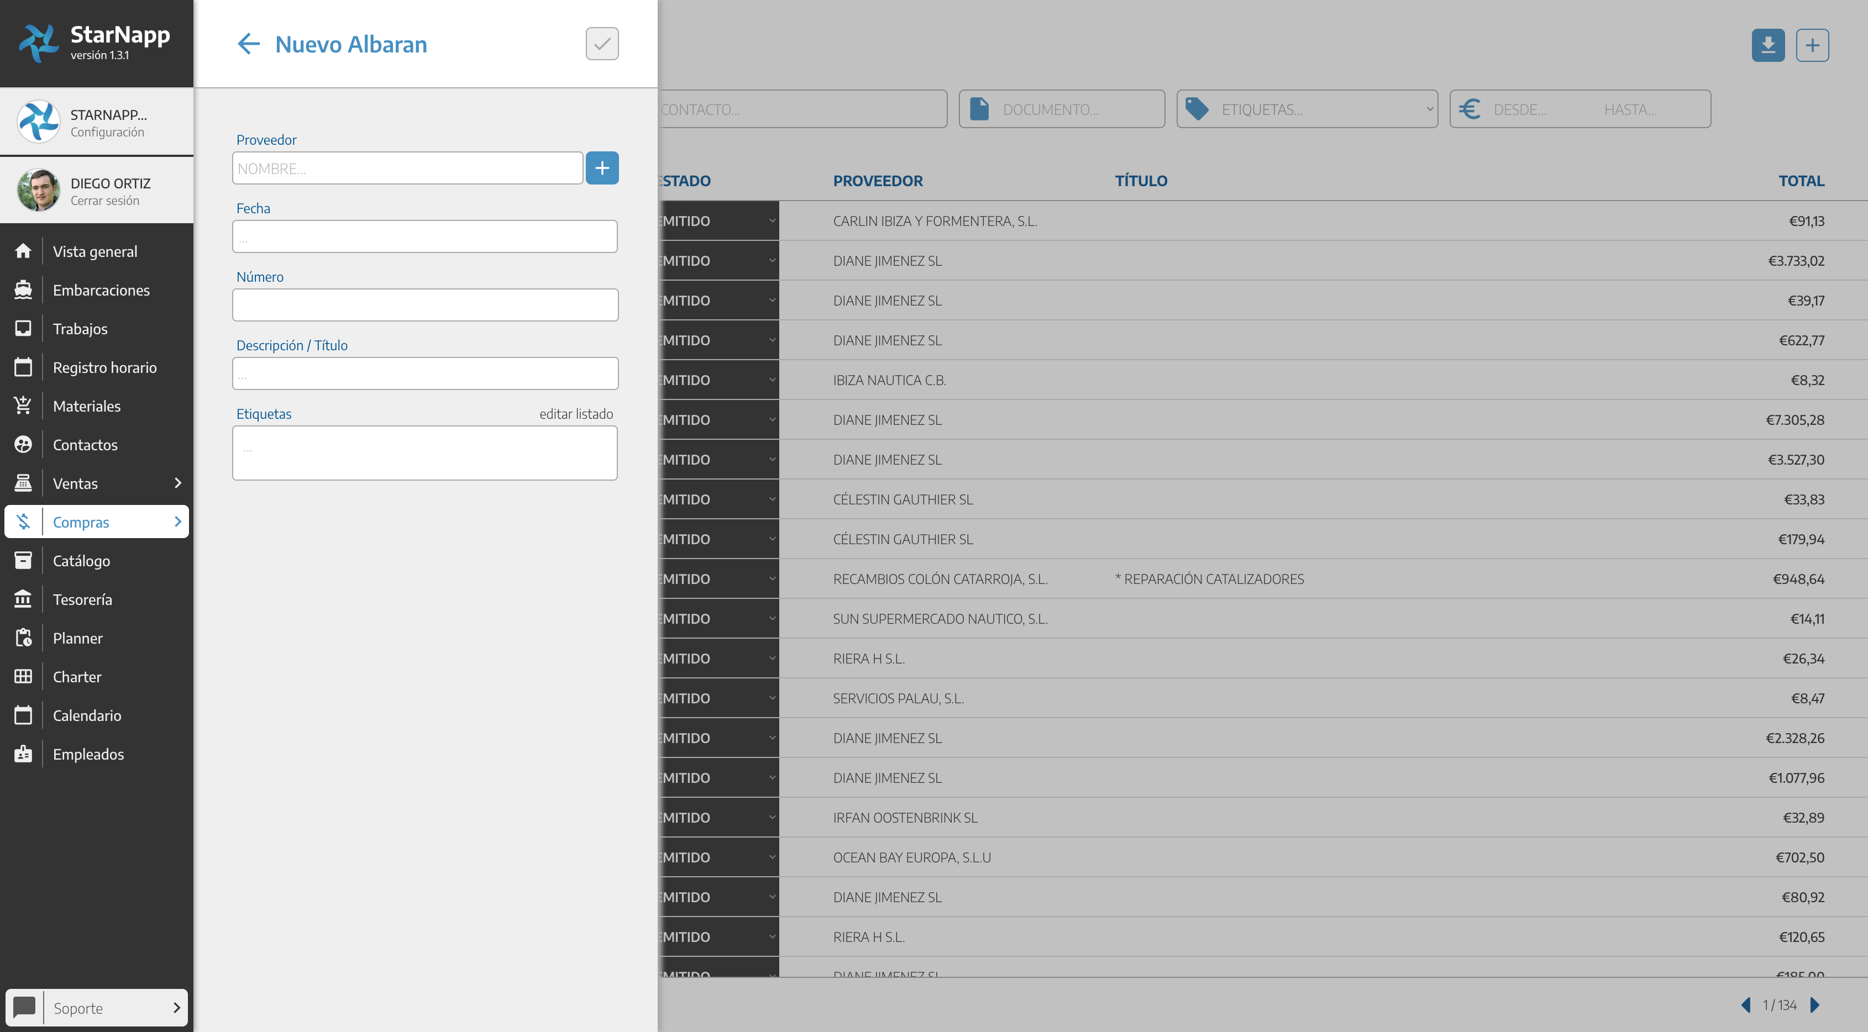Open status dropdown for CARLIN IBIZA row
Viewport: 1868px width, 1032px height.
tap(772, 221)
